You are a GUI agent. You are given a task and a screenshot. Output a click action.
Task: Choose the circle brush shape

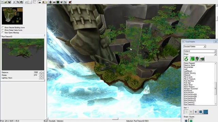(x=186, y=121)
